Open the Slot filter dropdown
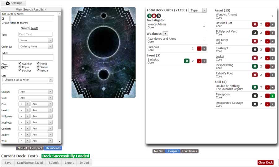Viewport: 279px width, 167px height. (36, 98)
